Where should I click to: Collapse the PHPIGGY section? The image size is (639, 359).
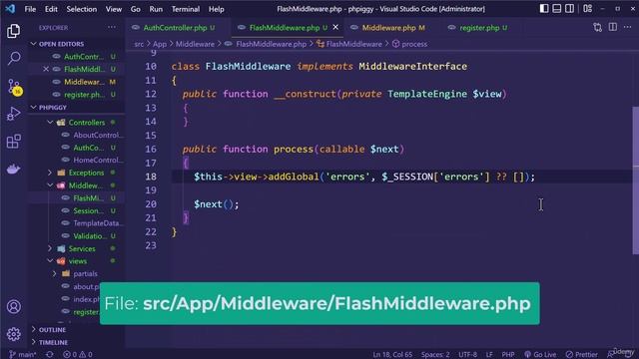point(52,108)
